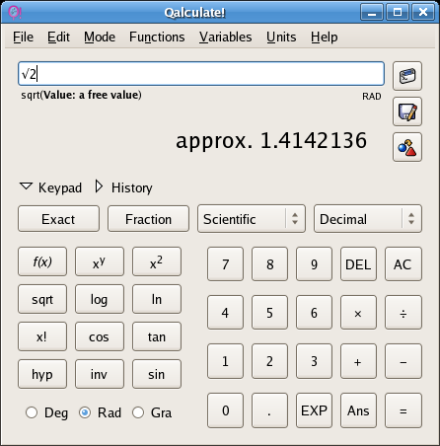The width and height of the screenshot is (440, 446).
Task: Click the execute expression terminal icon
Action: (407, 76)
